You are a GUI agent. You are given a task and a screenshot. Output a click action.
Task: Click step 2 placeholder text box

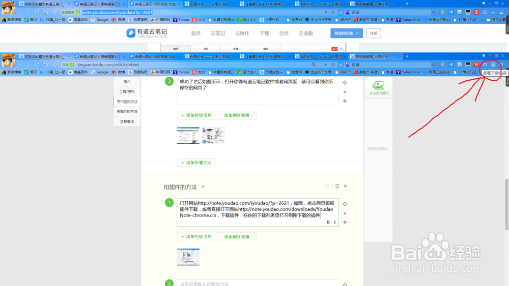point(258,283)
